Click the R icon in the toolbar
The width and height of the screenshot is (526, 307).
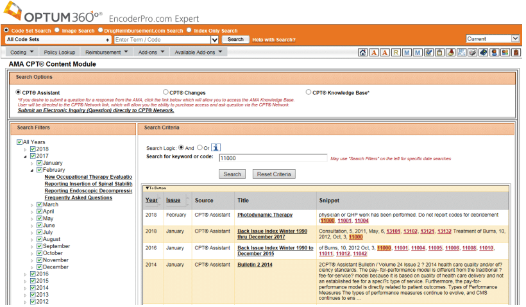[x=396, y=53]
